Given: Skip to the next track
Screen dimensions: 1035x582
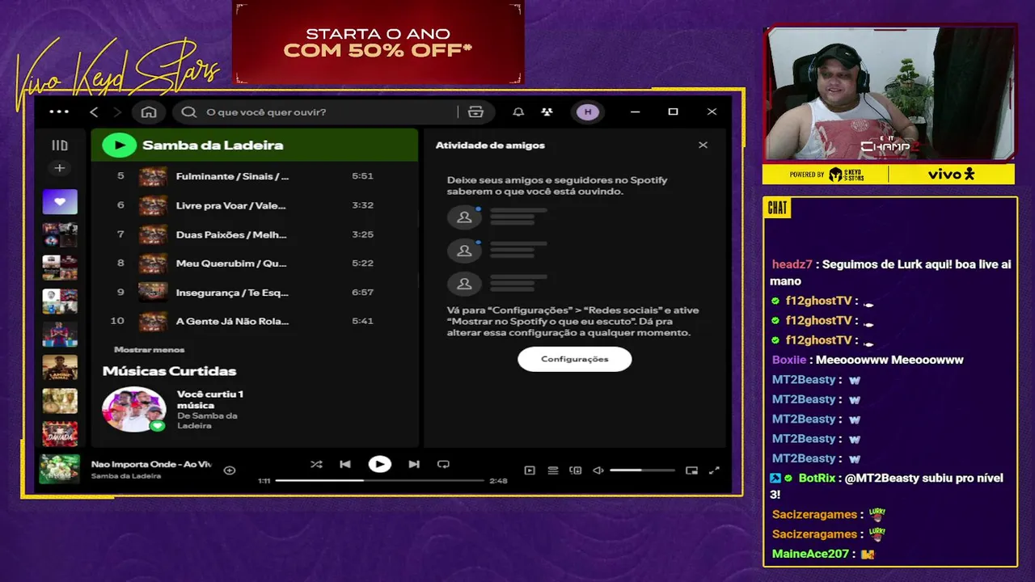Looking at the screenshot, I should pyautogui.click(x=414, y=464).
